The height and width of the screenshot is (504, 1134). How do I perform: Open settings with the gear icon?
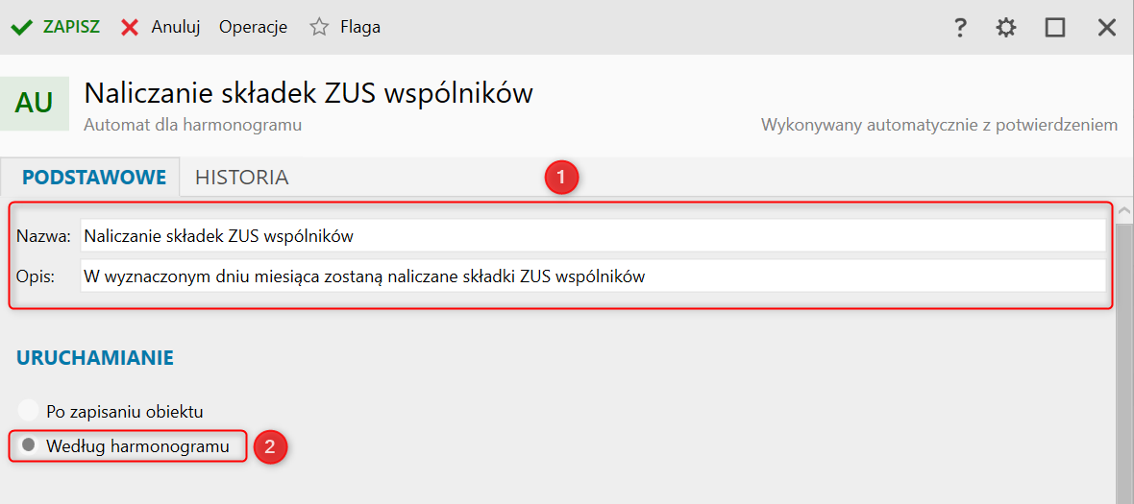[x=1006, y=28]
